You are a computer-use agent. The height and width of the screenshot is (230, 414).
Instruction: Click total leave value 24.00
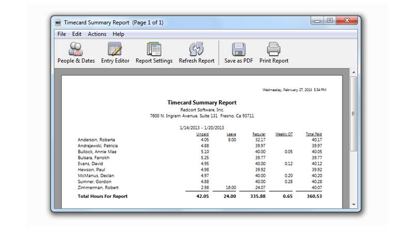[230, 196]
